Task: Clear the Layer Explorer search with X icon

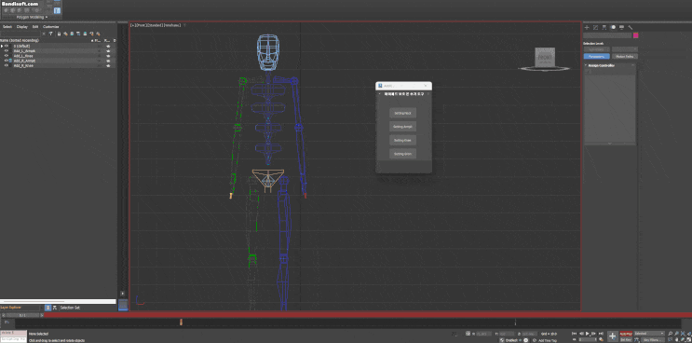Action: [44, 34]
